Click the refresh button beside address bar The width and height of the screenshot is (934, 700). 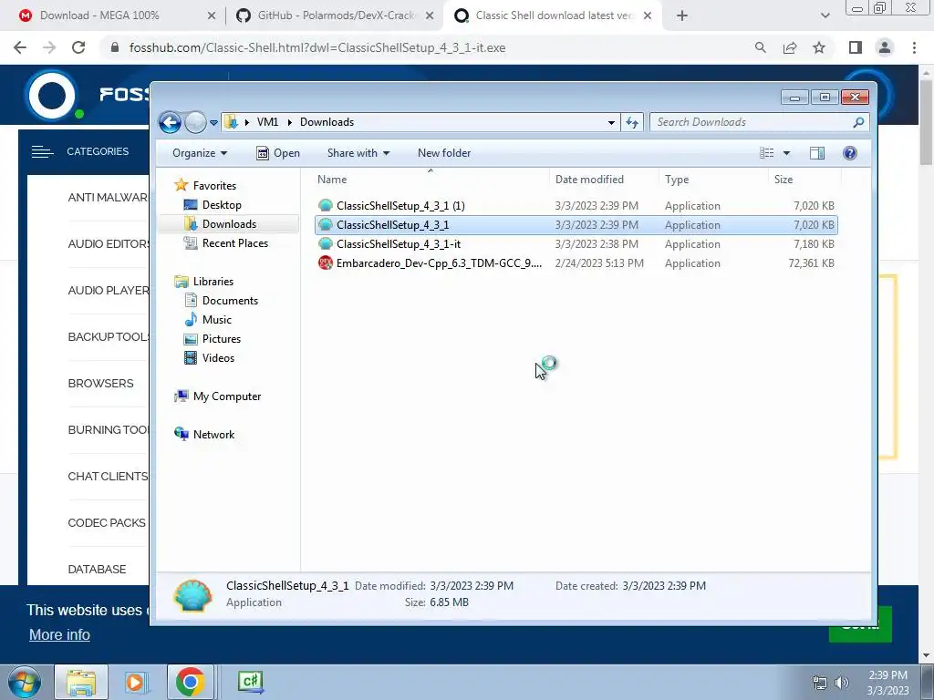coord(632,123)
